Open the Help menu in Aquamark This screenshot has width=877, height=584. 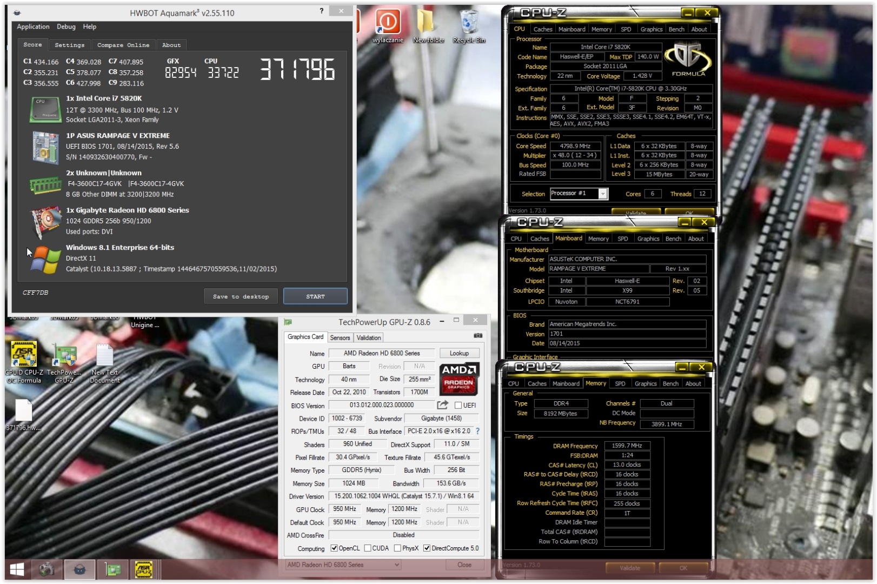pos(90,26)
